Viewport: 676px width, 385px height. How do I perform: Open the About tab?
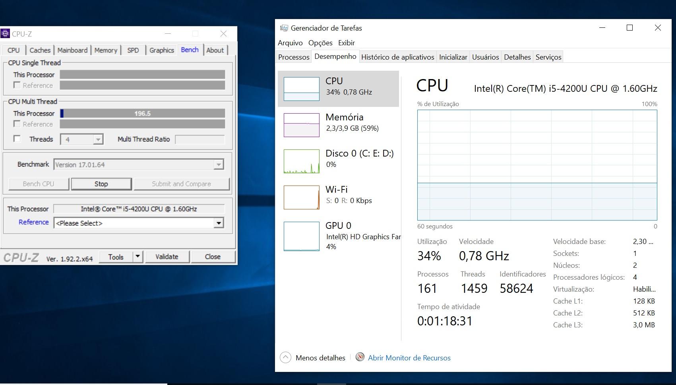[215, 50]
